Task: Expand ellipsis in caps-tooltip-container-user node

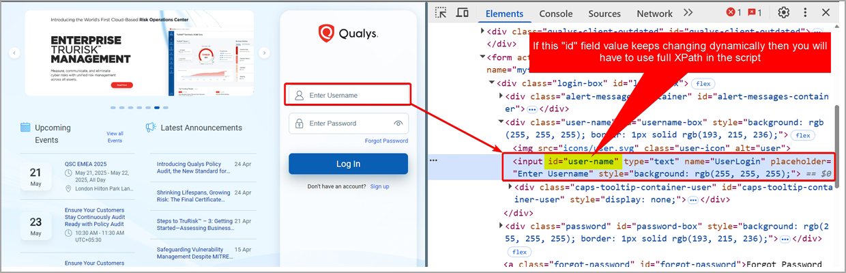Action: point(693,200)
